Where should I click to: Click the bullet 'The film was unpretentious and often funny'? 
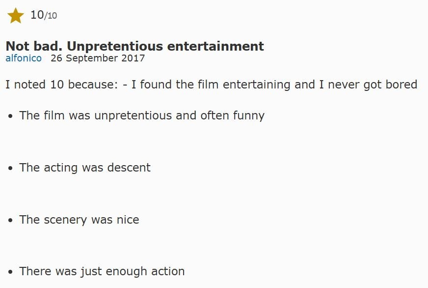coord(142,115)
